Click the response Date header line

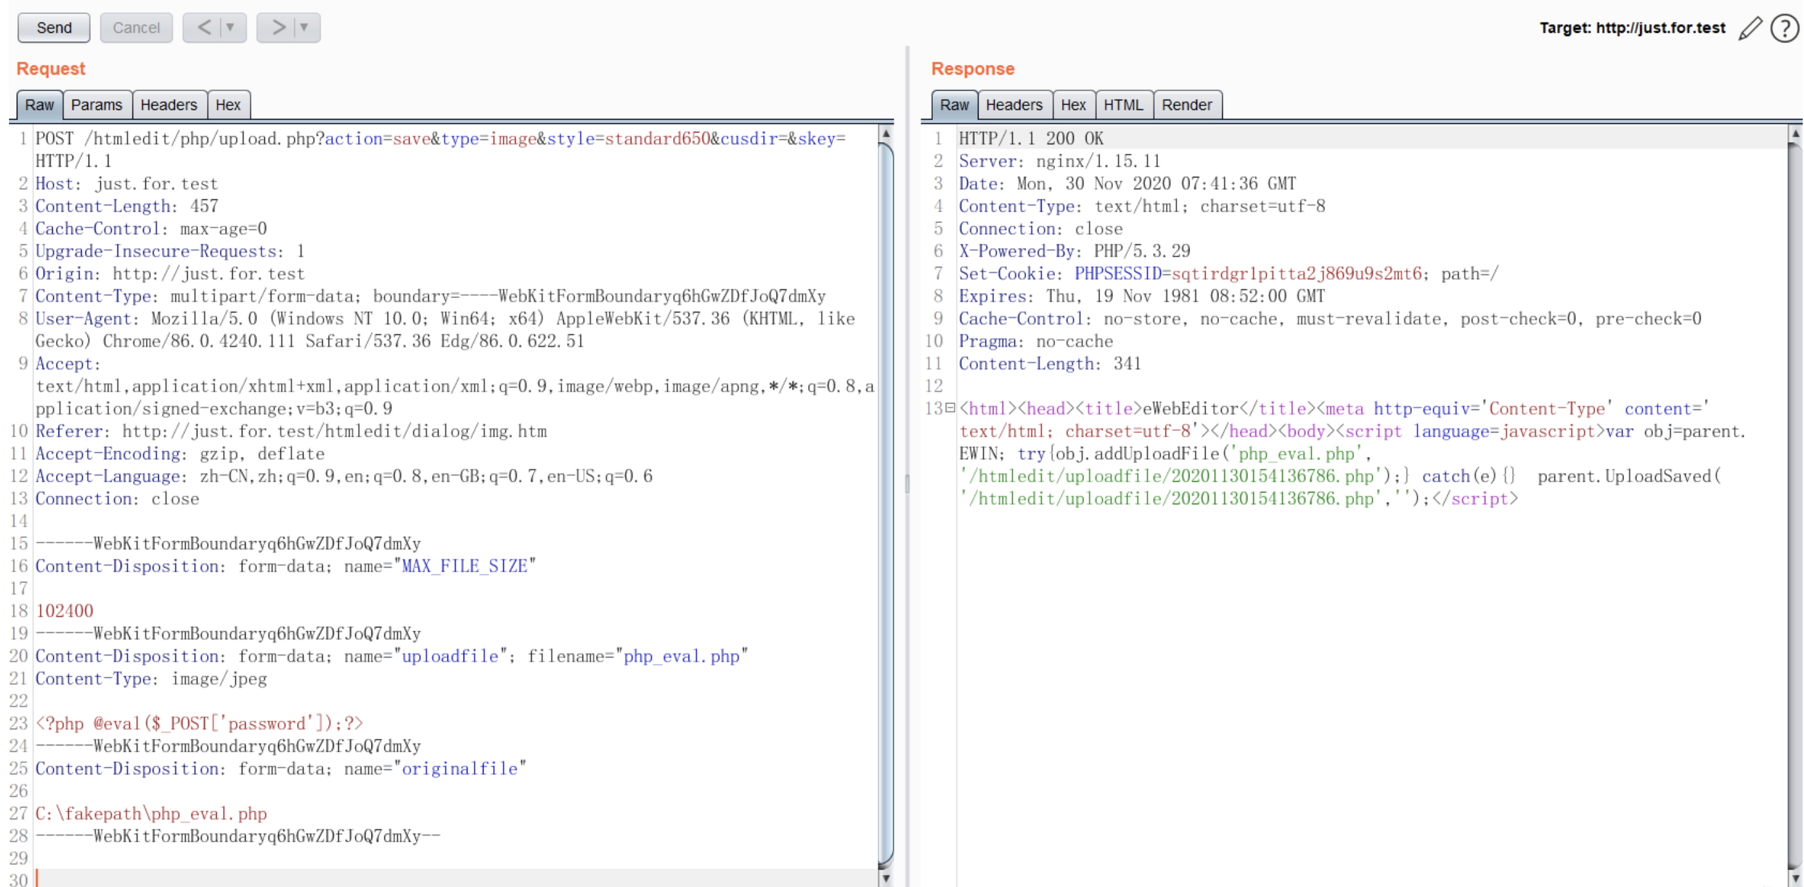pyautogui.click(x=1128, y=183)
